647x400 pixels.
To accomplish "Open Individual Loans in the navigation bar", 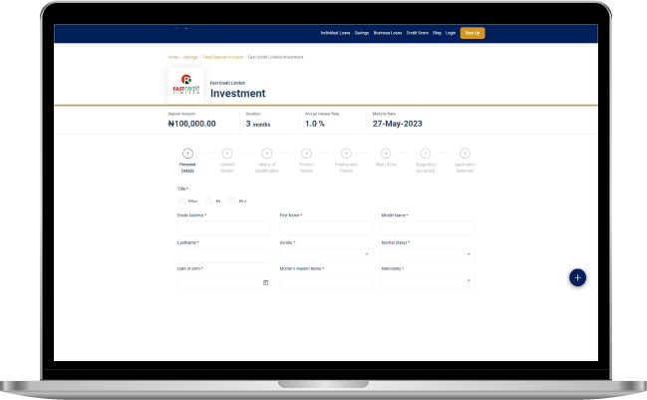I will [x=336, y=33].
